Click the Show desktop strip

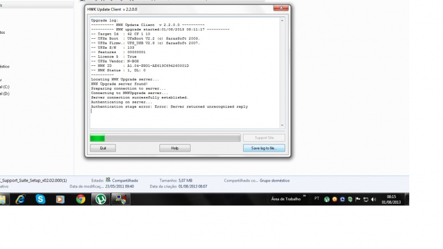pyautogui.click(x=407, y=199)
